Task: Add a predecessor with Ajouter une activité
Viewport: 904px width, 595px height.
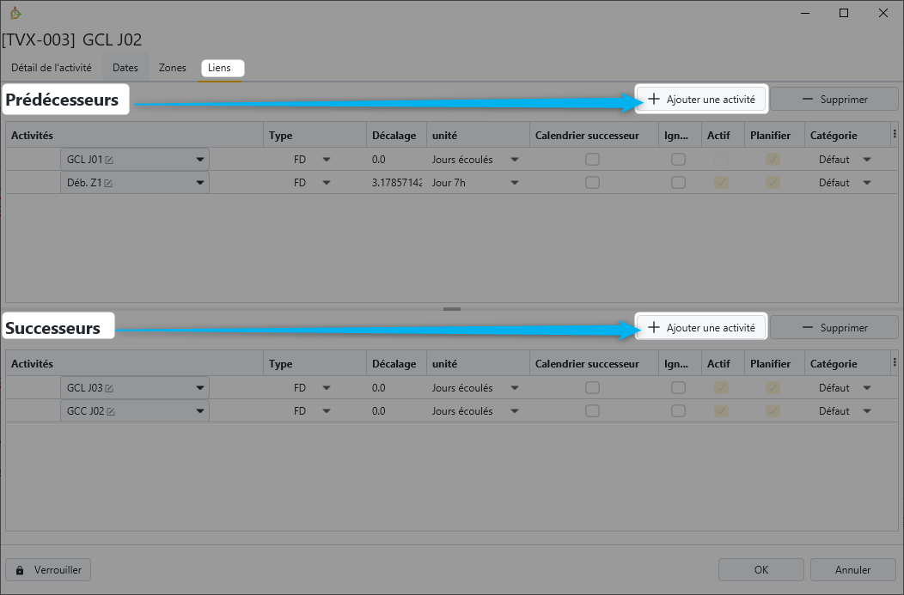Action: point(701,100)
